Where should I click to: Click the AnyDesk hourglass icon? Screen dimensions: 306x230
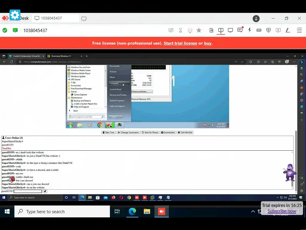pos(180,30)
